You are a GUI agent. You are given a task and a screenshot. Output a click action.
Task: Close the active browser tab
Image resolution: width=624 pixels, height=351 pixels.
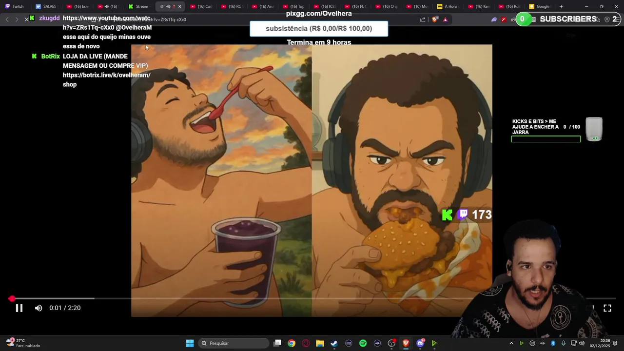179,6
